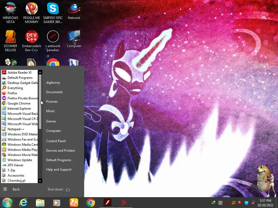Open Windows Media Player from the list
Viewport: 278px width, 208px height.
(20, 149)
